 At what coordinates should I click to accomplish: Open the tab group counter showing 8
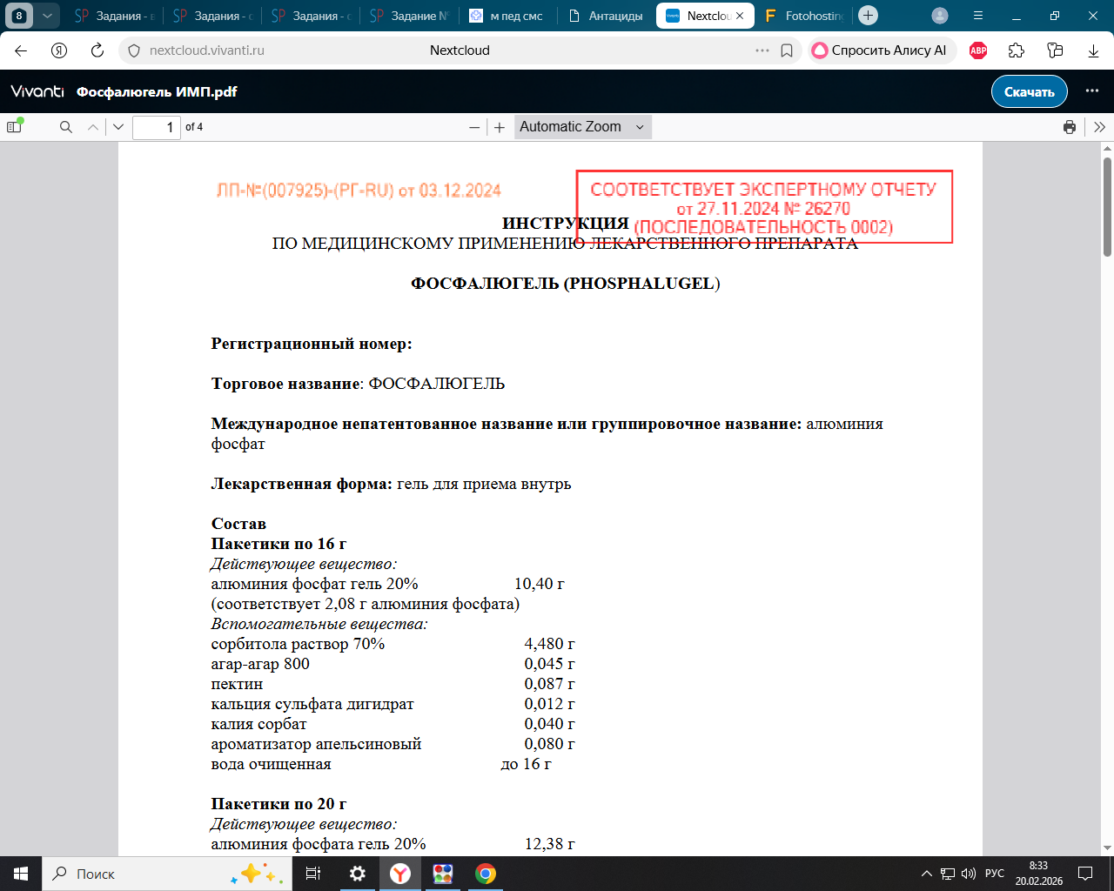pos(19,16)
